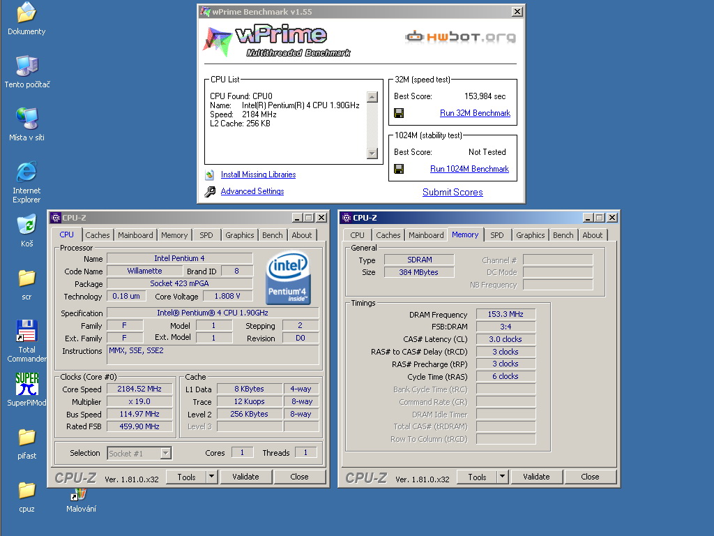The width and height of the screenshot is (714, 536).
Task: Switch to Mainboard tab in right CPU-Z
Action: [426, 235]
